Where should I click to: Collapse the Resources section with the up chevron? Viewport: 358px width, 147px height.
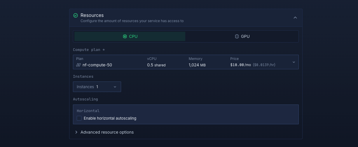pos(295,18)
